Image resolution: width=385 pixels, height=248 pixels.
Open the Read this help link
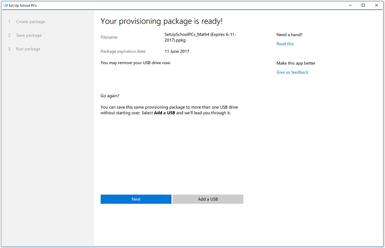(285, 44)
